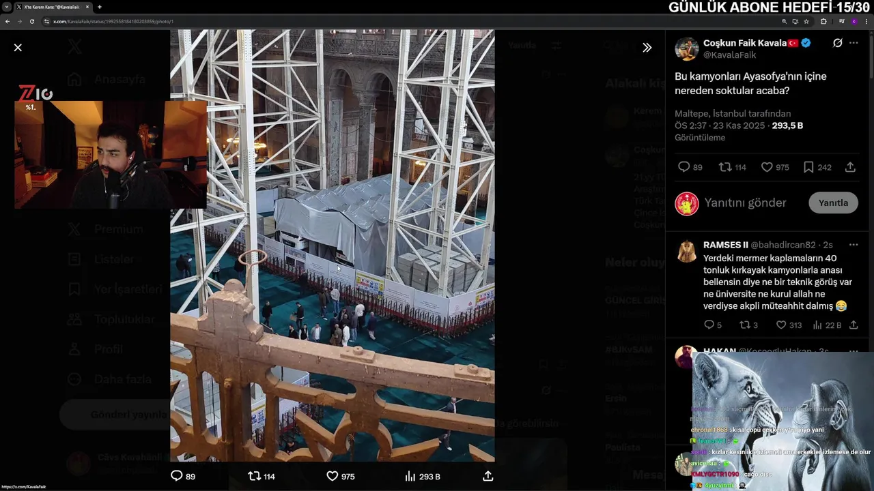Image resolution: width=874 pixels, height=491 pixels.
Task: Bookmark this page with the star icon
Action: click(x=806, y=21)
